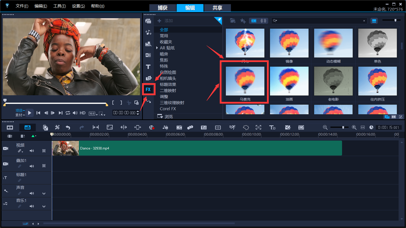The width and height of the screenshot is (406, 228).
Task: Mute the 声音 track
Action: click(32, 193)
